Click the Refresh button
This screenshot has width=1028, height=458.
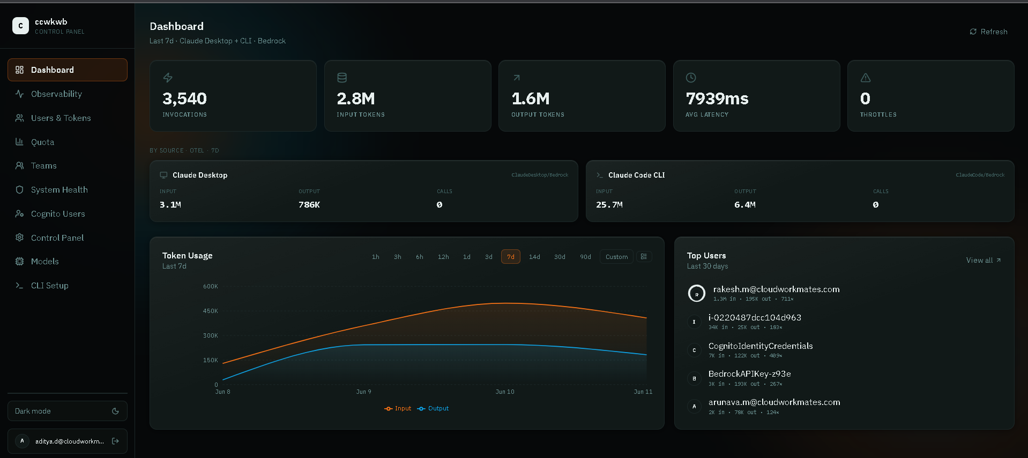point(988,32)
